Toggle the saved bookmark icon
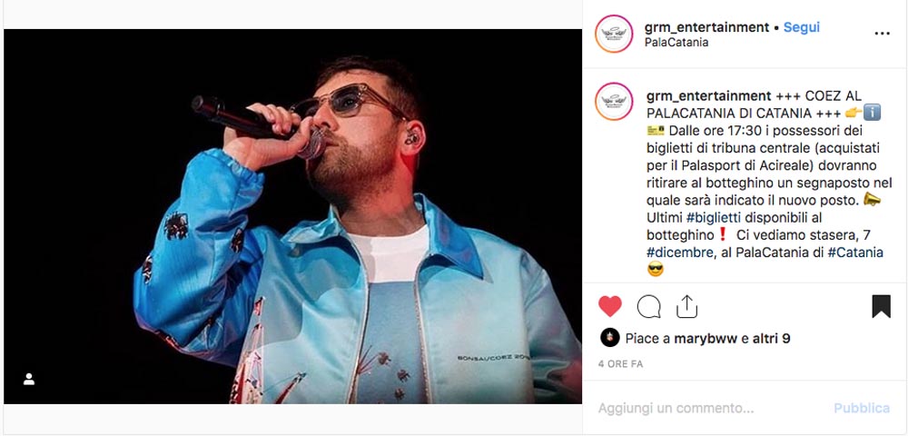 [881, 306]
